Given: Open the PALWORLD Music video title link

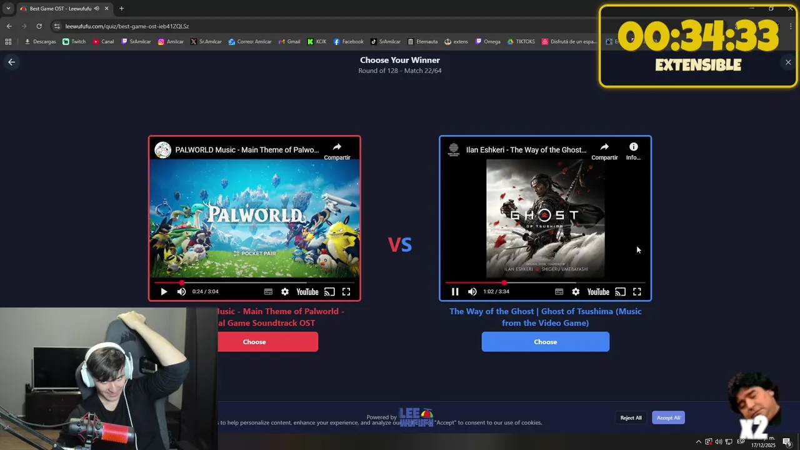Looking at the screenshot, I should click(x=247, y=150).
